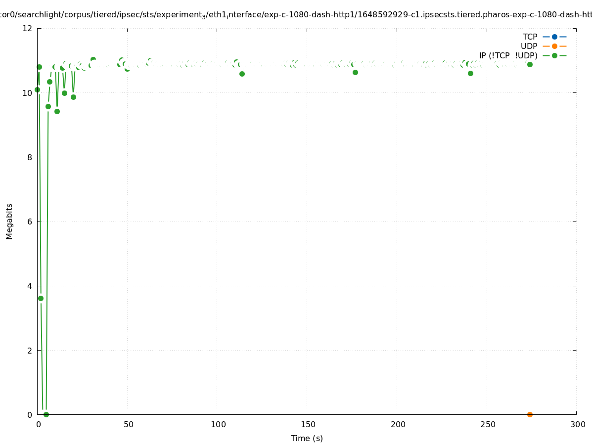Select the IP (!TCP !UDP) legend label

(x=508, y=55)
